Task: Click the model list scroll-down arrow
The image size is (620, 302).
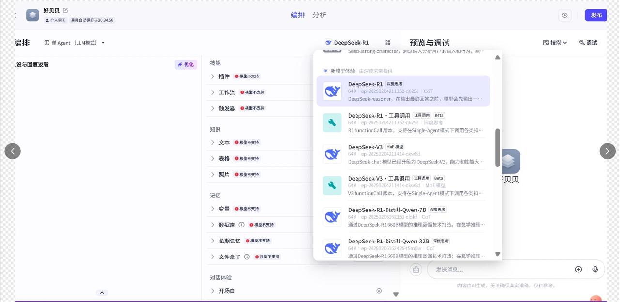Action: 497,254
